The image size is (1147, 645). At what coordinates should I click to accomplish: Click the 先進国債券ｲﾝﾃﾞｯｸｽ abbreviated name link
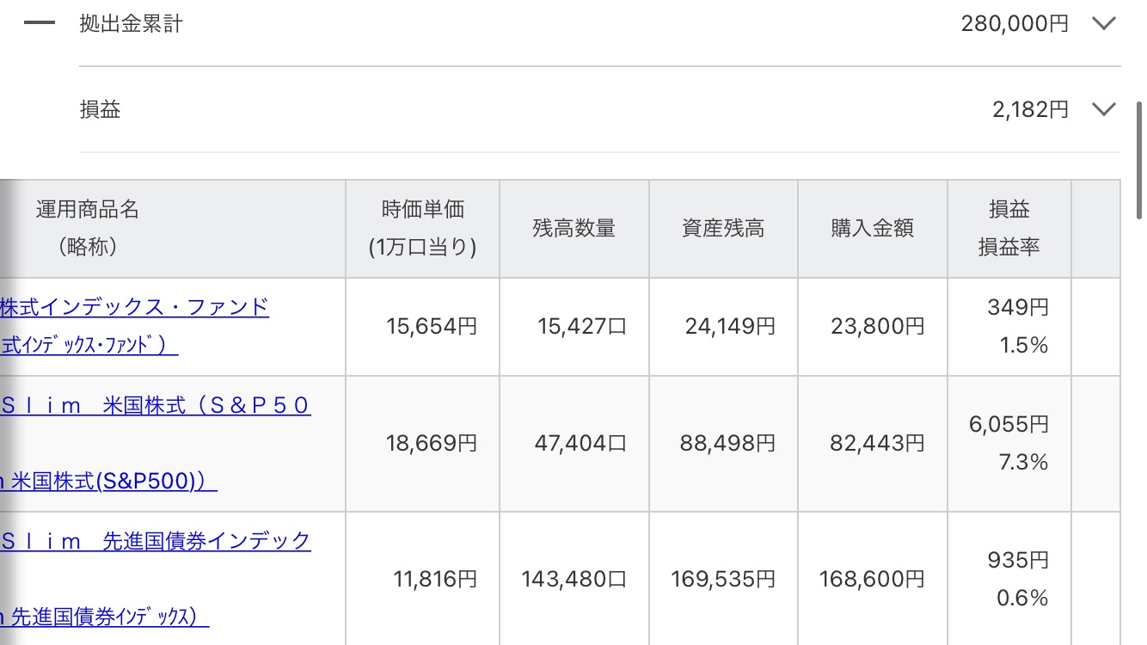pos(104,617)
